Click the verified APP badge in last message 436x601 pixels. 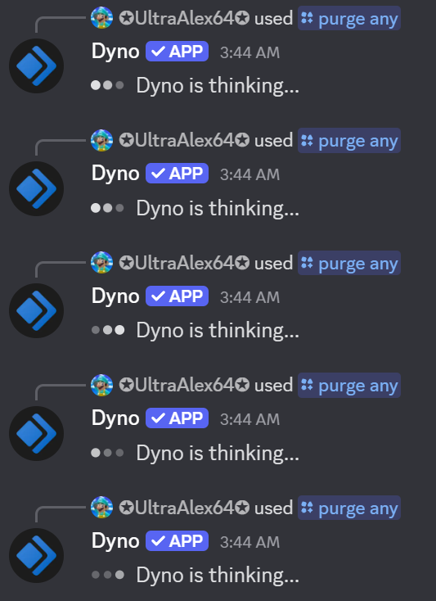click(177, 541)
